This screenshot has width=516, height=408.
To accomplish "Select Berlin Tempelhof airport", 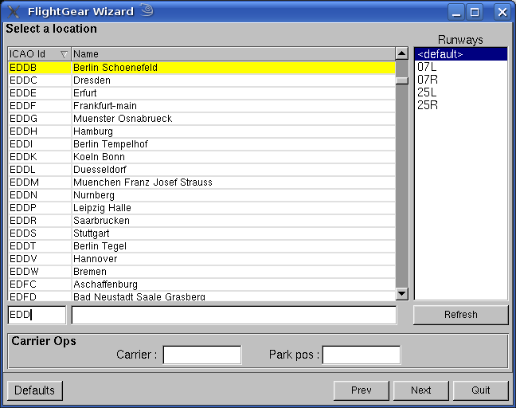I will tap(201, 144).
